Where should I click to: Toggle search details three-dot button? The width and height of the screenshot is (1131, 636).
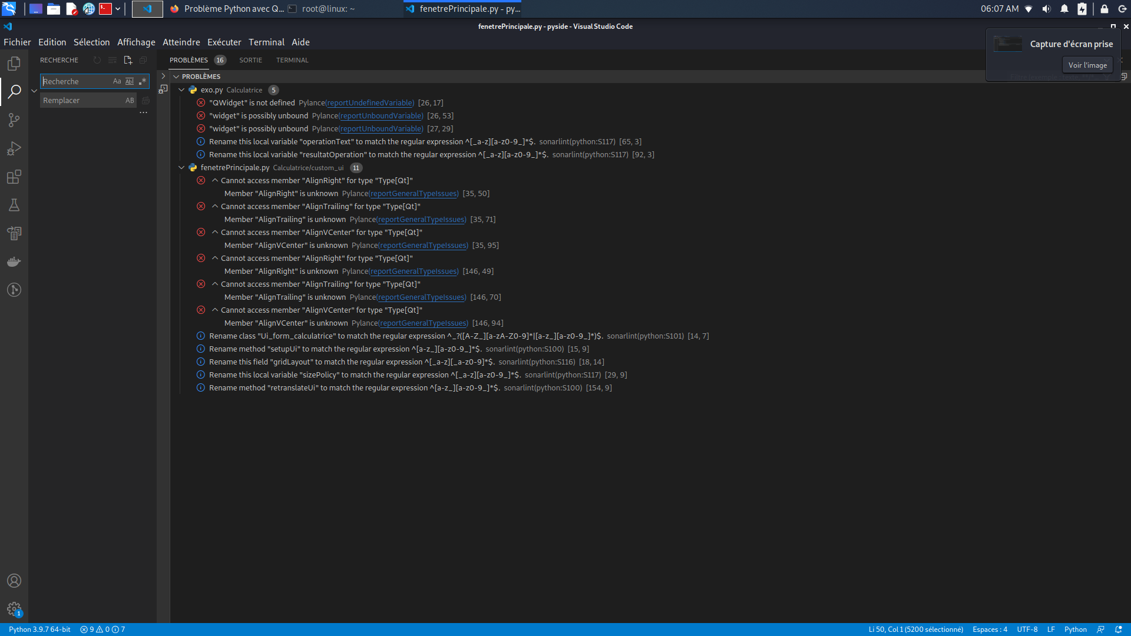tap(143, 112)
